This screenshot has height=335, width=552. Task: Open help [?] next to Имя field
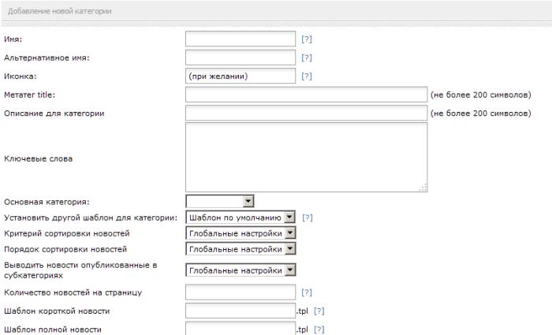click(307, 39)
